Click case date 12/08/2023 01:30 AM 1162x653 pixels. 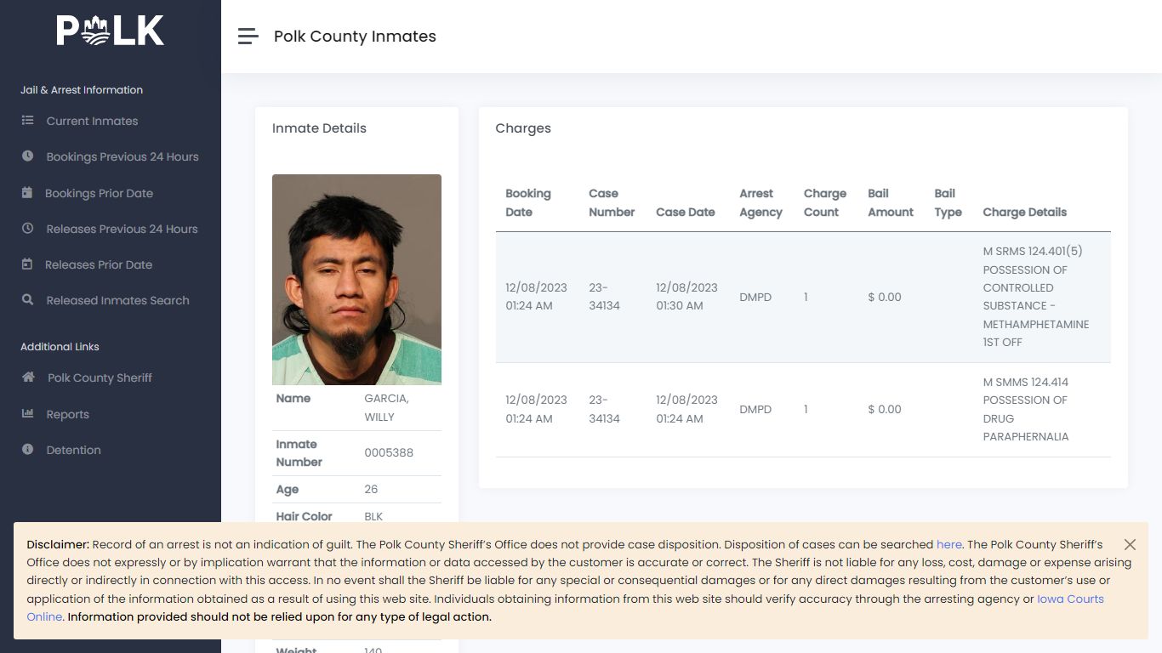pyautogui.click(x=686, y=297)
